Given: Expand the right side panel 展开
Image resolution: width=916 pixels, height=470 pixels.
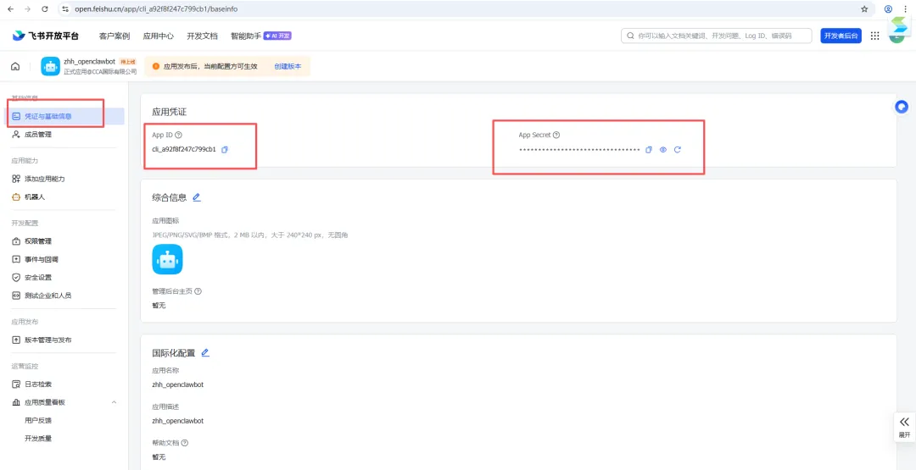Looking at the screenshot, I should click(904, 427).
